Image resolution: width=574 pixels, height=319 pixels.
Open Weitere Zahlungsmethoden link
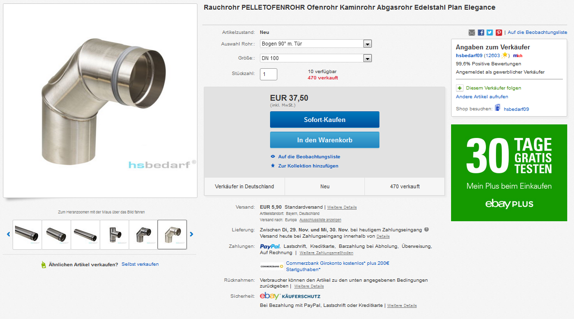tap(326, 253)
